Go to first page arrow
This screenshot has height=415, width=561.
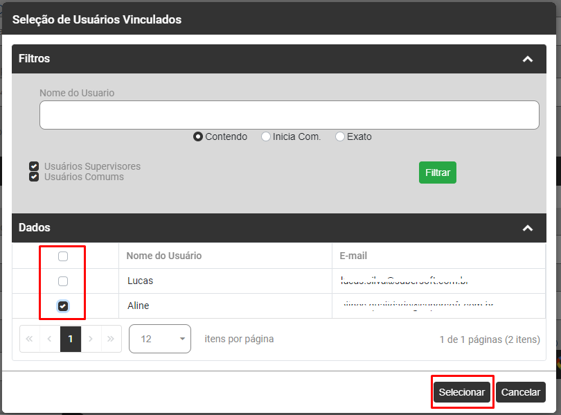[x=29, y=339]
